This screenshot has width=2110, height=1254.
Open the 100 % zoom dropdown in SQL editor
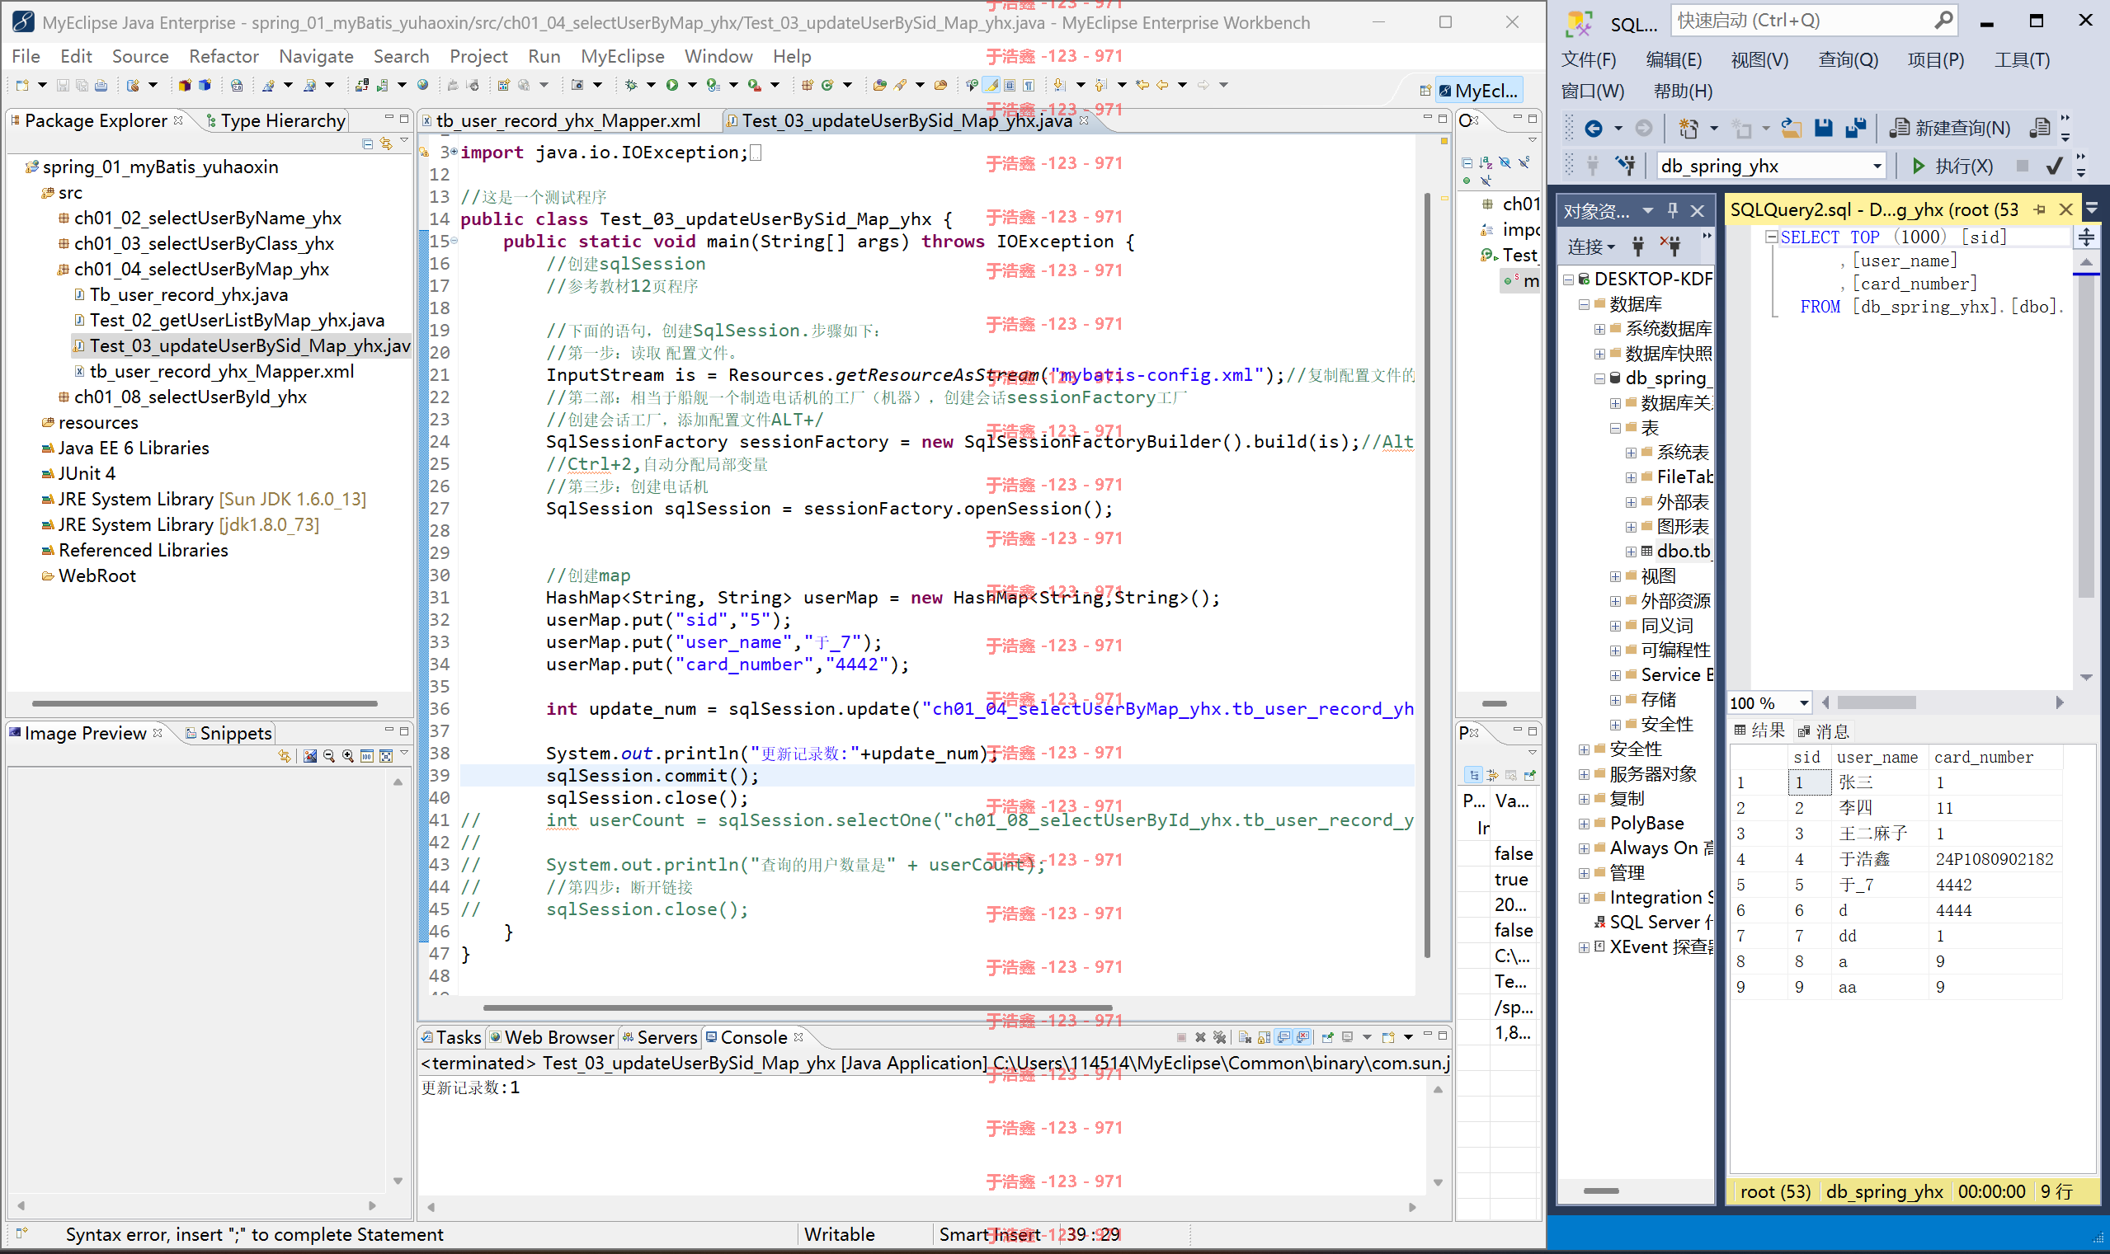[1804, 703]
